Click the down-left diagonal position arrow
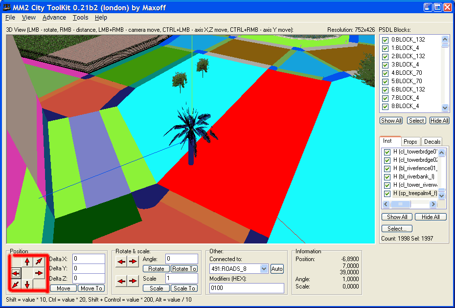Viewport: 455px width, 308px height. click(x=16, y=284)
